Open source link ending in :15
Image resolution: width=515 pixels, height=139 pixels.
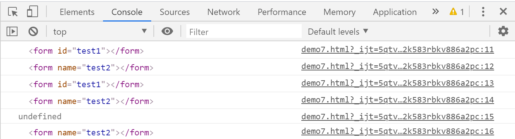click(x=397, y=117)
